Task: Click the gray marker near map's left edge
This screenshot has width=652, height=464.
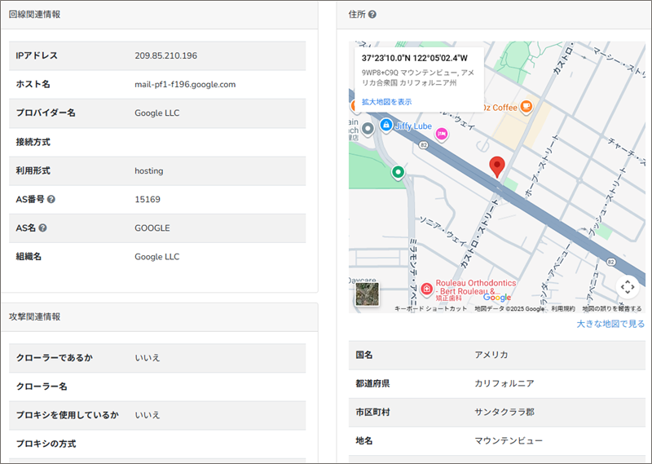Action: click(368, 128)
